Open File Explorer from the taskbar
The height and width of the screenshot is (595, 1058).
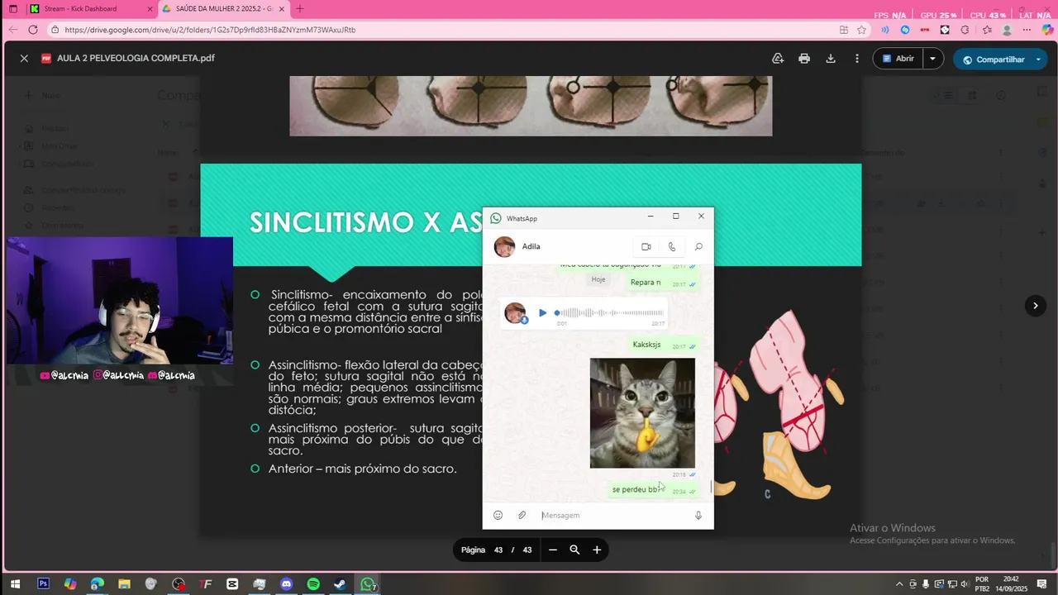click(x=124, y=584)
